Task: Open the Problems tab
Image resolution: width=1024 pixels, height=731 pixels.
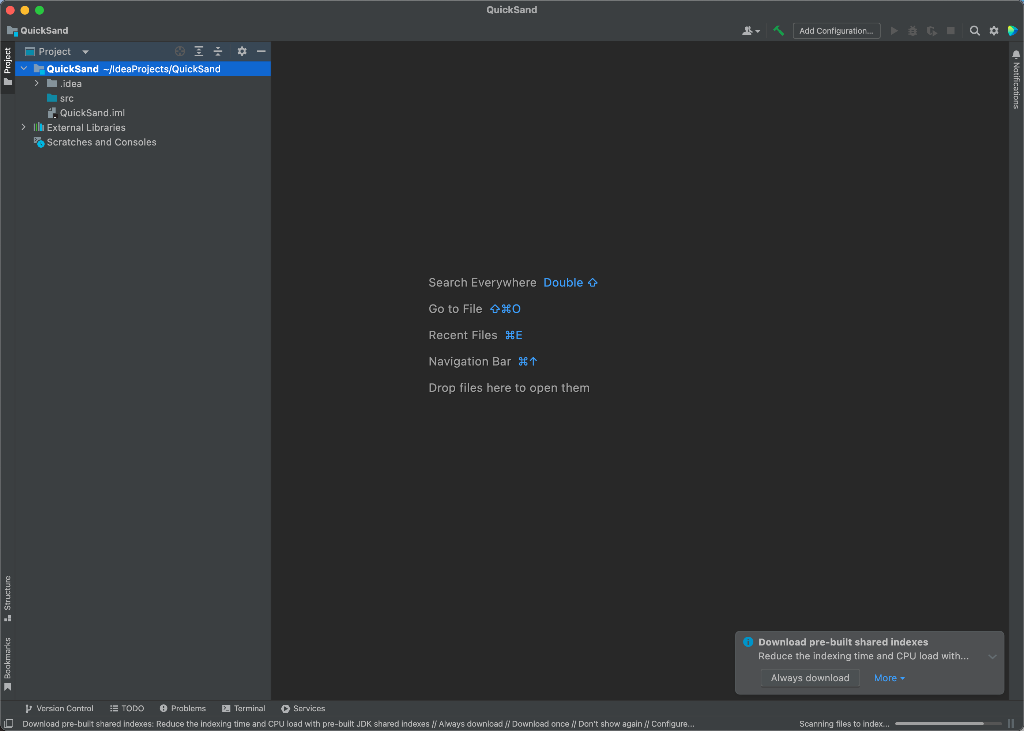Action: (x=183, y=708)
